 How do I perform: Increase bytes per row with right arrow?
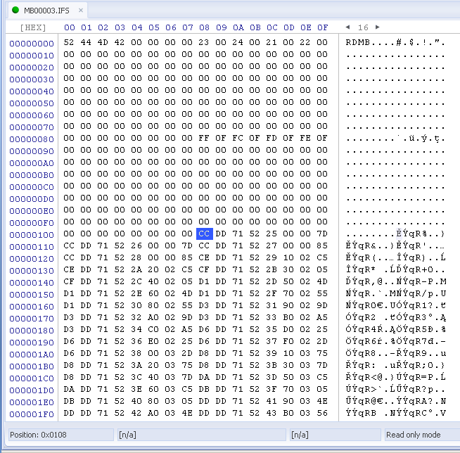pos(378,27)
